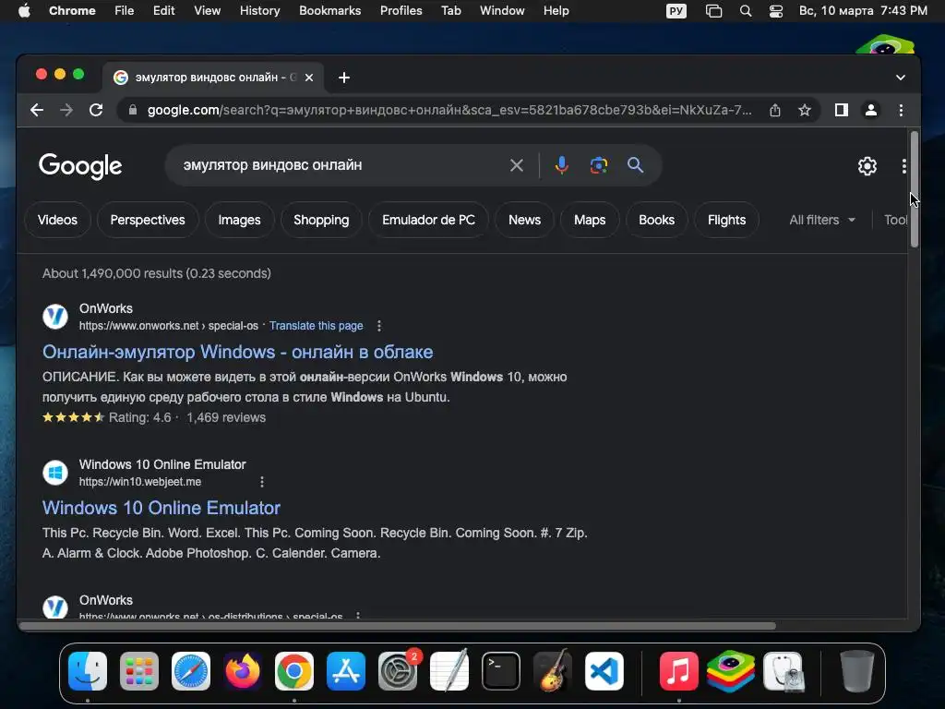Open Google quick settings gear
945x709 pixels.
point(867,166)
